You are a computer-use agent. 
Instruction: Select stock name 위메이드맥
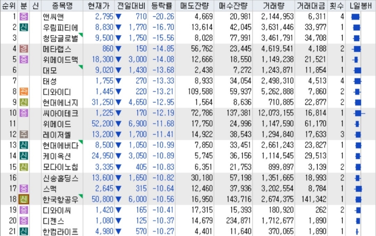[x=60, y=59]
